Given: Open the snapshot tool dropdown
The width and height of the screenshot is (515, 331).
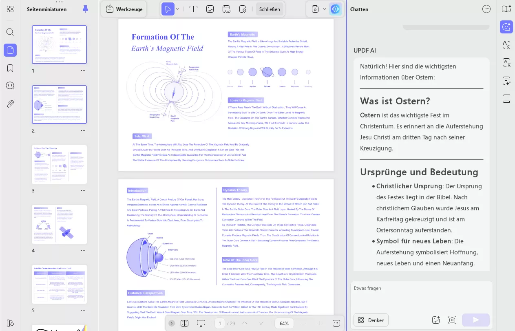Looking at the screenshot, I should (x=324, y=9).
